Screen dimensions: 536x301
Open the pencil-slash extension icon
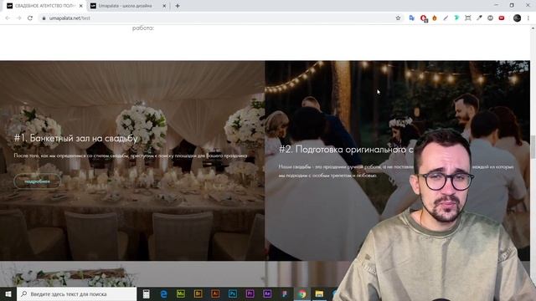point(446,18)
